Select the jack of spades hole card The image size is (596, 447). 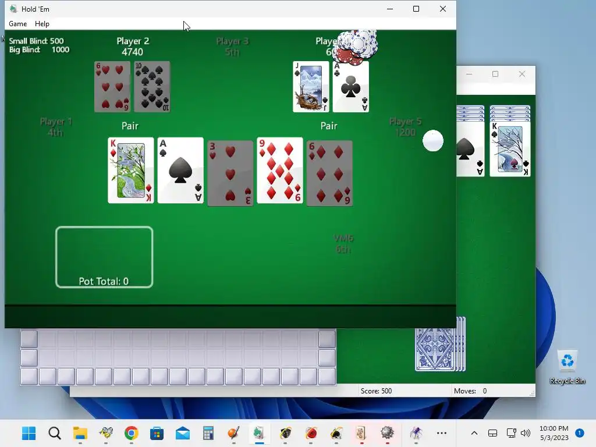pyautogui.click(x=311, y=87)
